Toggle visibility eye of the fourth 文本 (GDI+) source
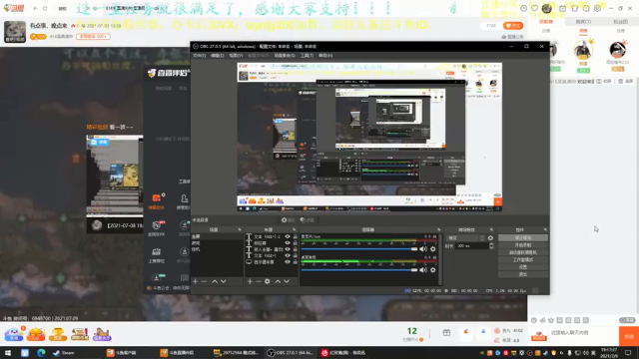Viewport: 639px width, 359px height. [288, 255]
